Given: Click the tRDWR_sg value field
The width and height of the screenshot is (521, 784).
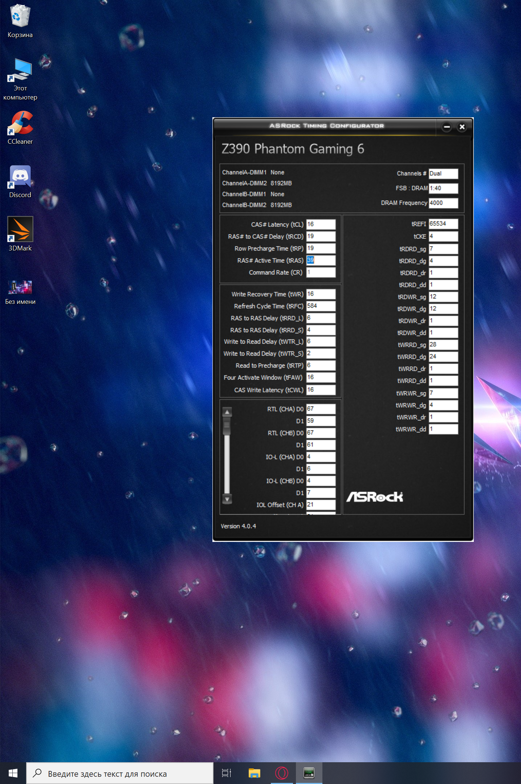Looking at the screenshot, I should tap(443, 297).
